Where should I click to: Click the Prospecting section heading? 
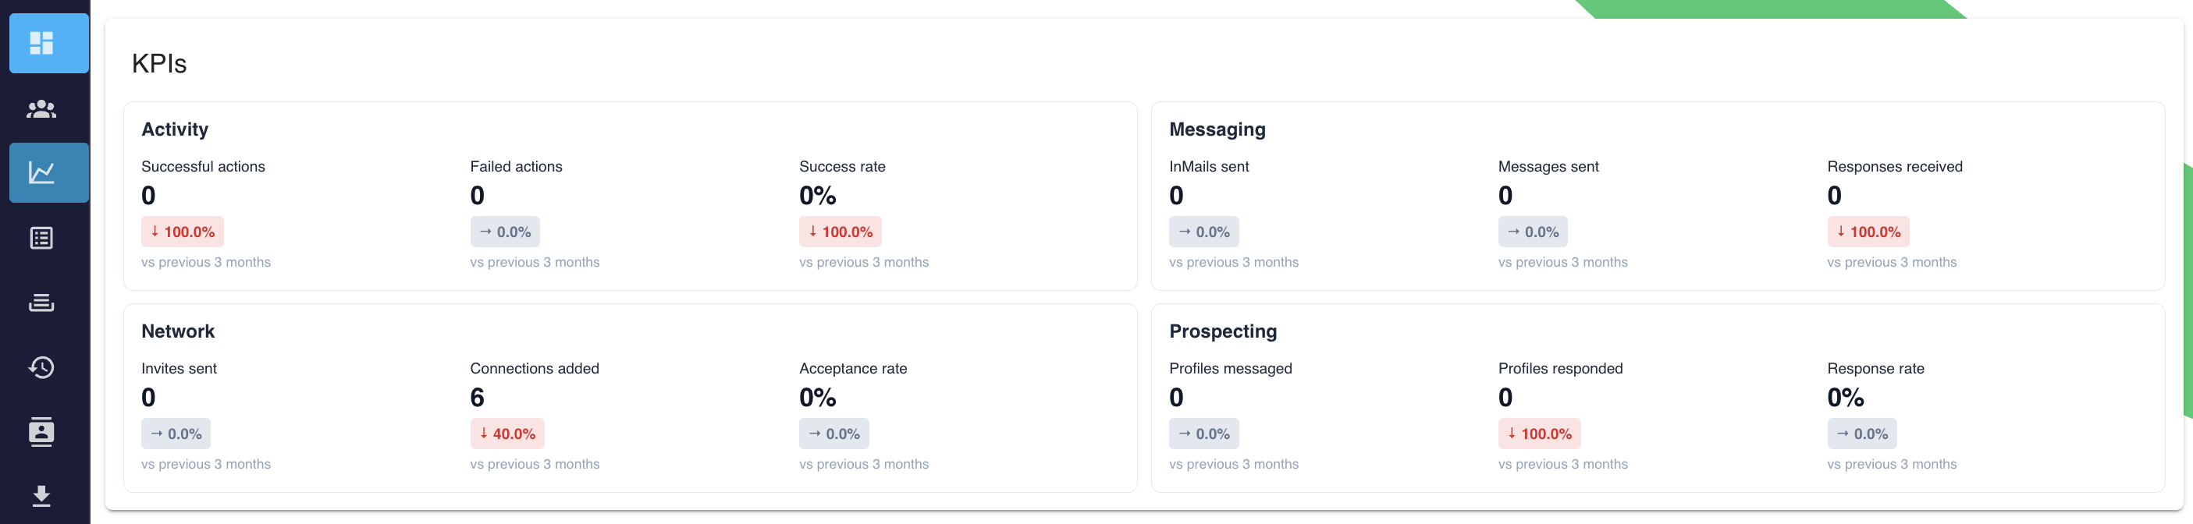(x=1222, y=331)
